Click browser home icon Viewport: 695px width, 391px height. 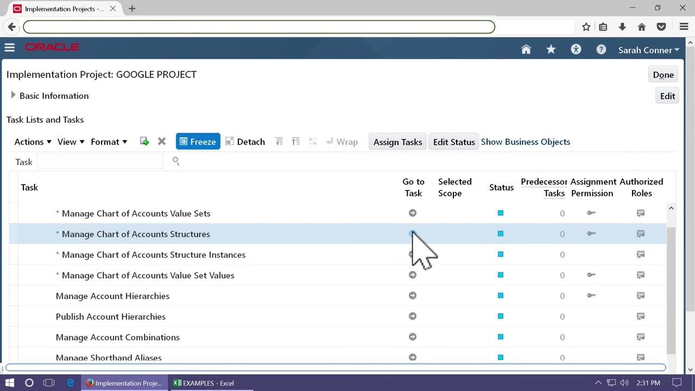(x=642, y=27)
